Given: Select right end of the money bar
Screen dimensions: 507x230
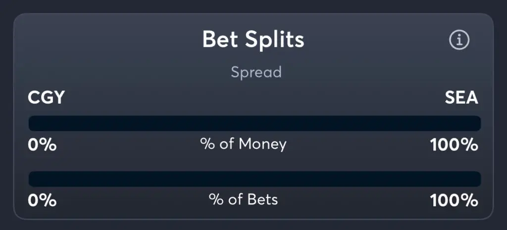Looking at the screenshot, I should pos(478,123).
